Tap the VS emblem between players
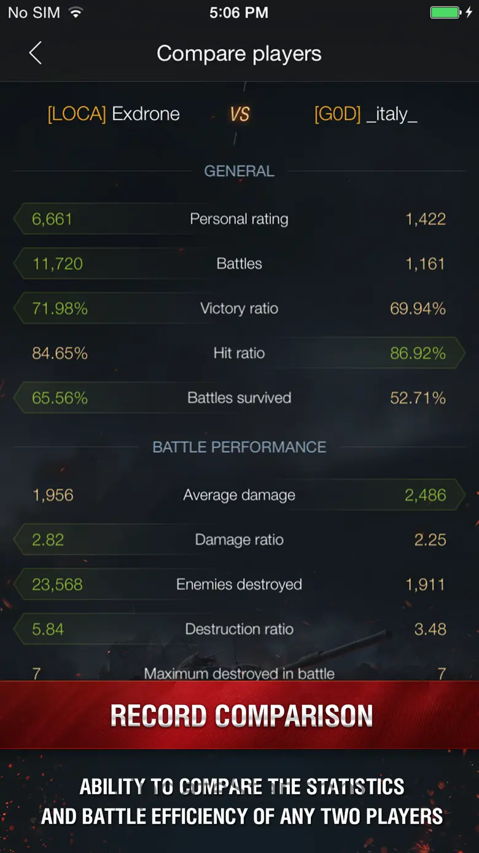 240,114
